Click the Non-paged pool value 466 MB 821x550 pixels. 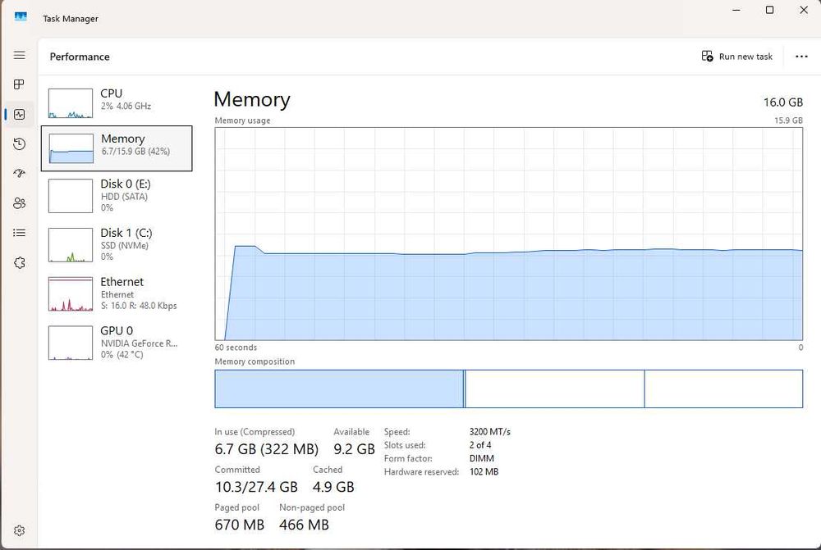[304, 525]
